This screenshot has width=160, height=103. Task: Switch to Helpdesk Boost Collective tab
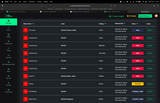pyautogui.click(x=112, y=12)
